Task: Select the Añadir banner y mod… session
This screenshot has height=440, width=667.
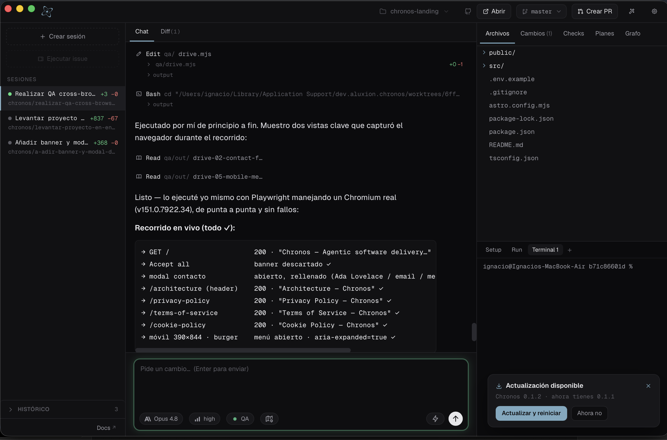Action: tap(63, 147)
